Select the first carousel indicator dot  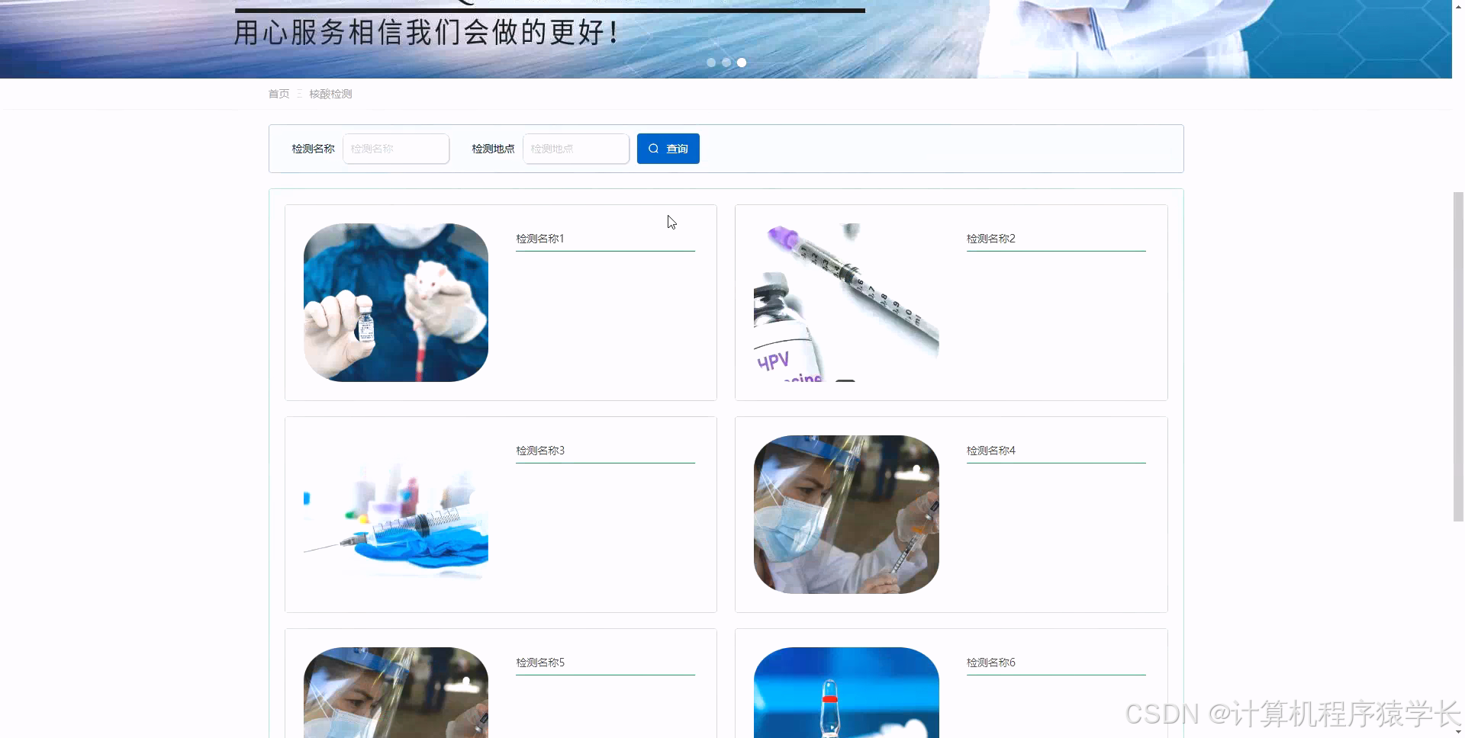711,63
